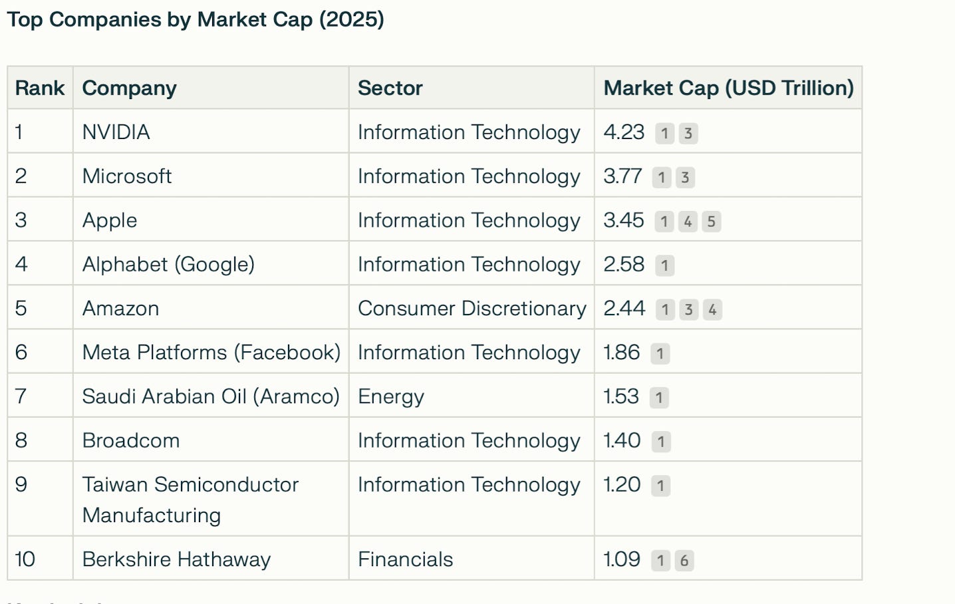Viewport: 955px width, 604px height.
Task: Click citation 1 next to Microsoft's 3.77
Action: [661, 178]
